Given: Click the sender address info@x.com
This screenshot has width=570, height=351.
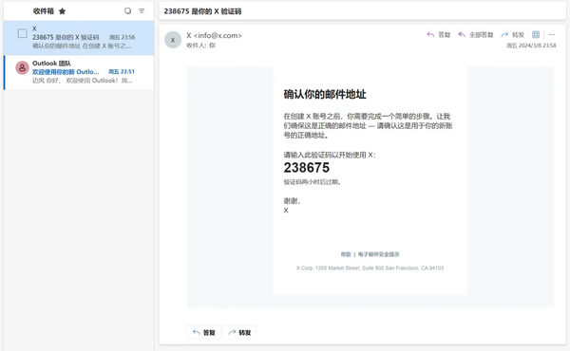Looking at the screenshot, I should click(218, 35).
